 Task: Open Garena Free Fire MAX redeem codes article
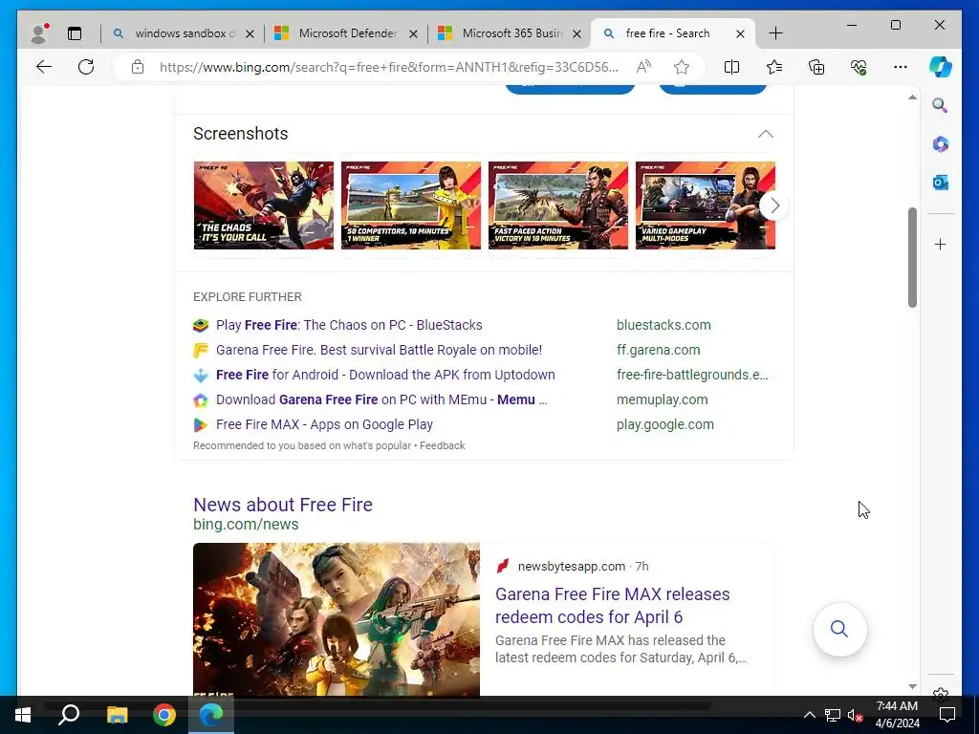click(613, 605)
